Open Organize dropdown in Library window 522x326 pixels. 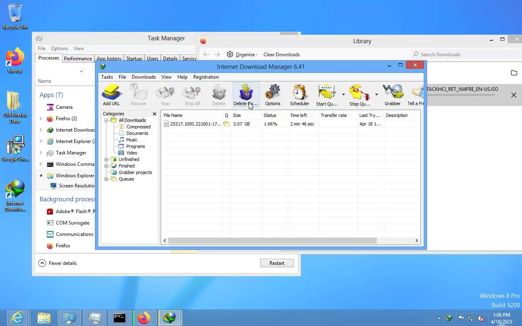(242, 55)
